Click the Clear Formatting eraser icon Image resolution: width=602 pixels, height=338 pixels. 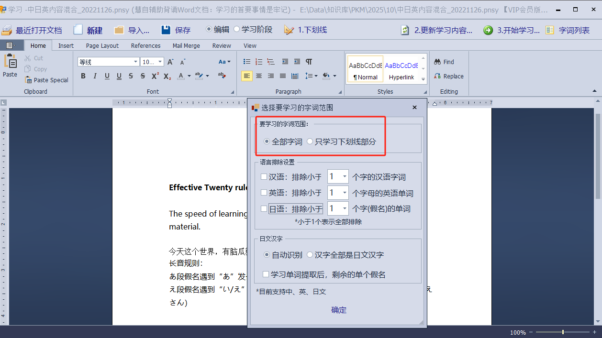tap(222, 76)
